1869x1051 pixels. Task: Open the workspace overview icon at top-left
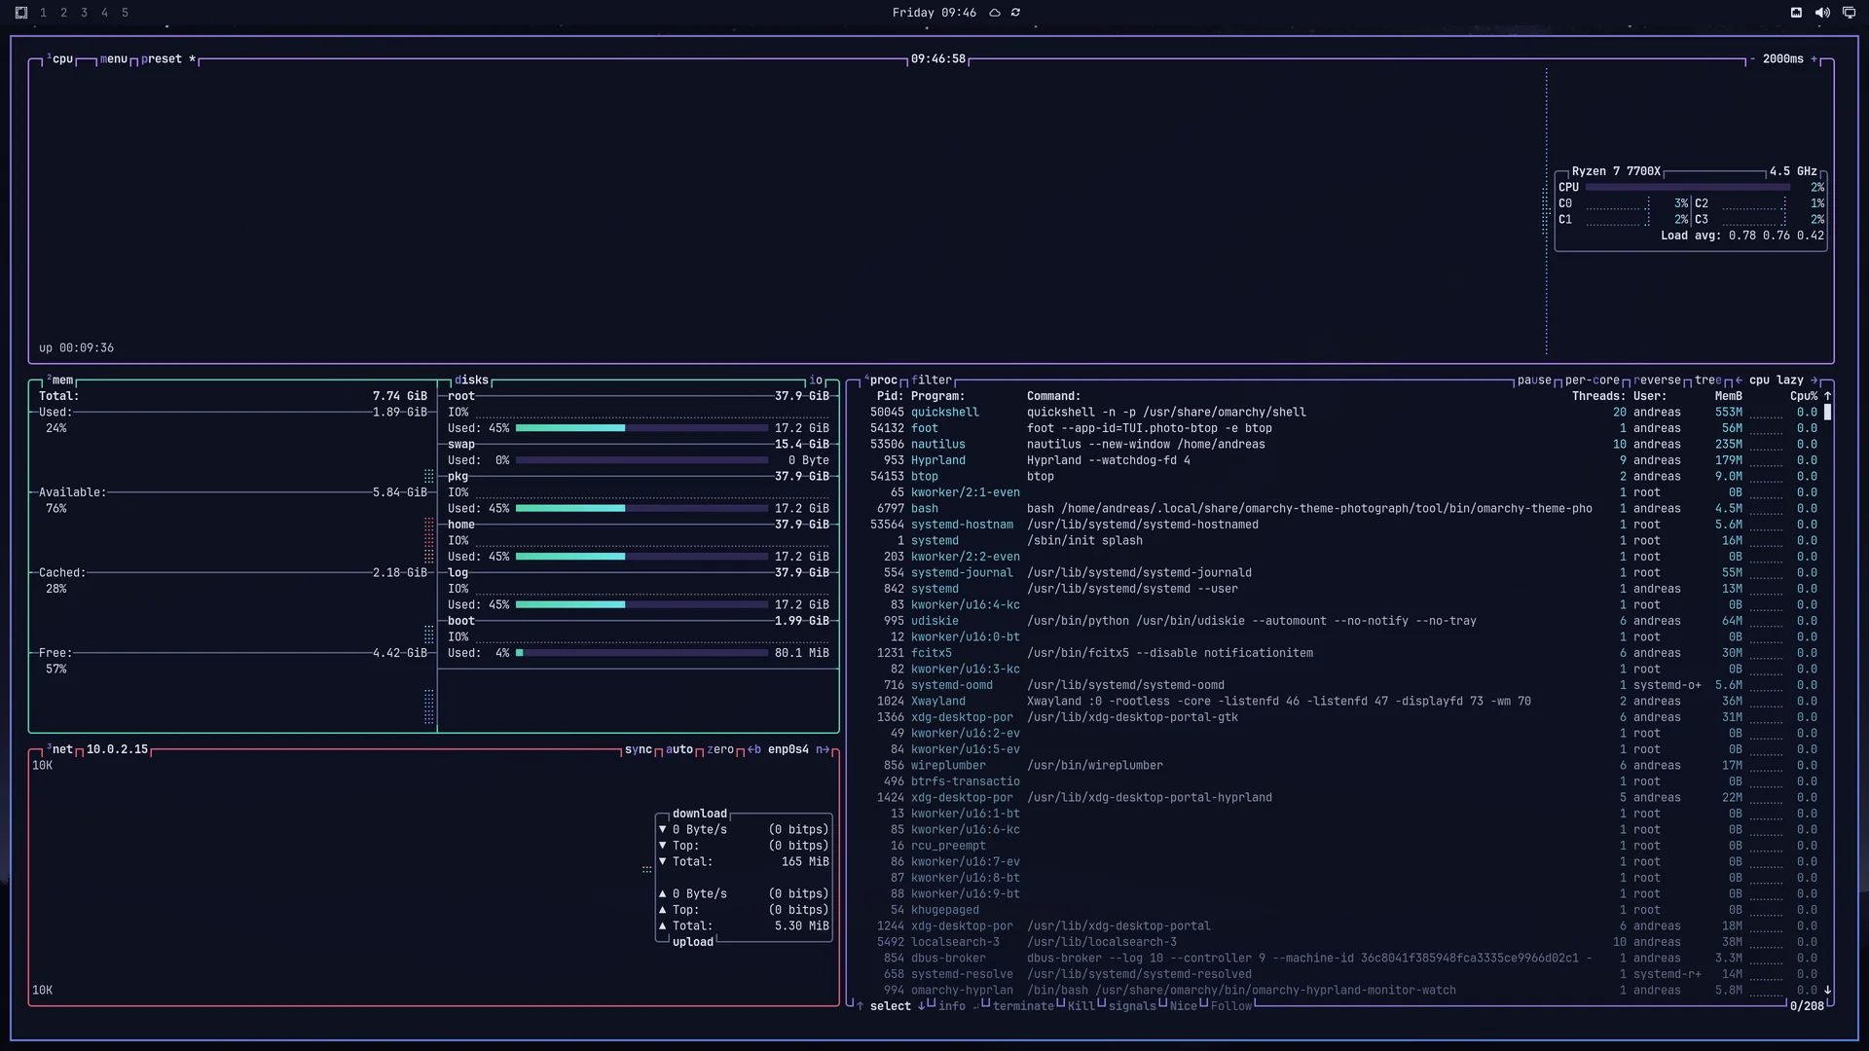pyautogui.click(x=21, y=13)
